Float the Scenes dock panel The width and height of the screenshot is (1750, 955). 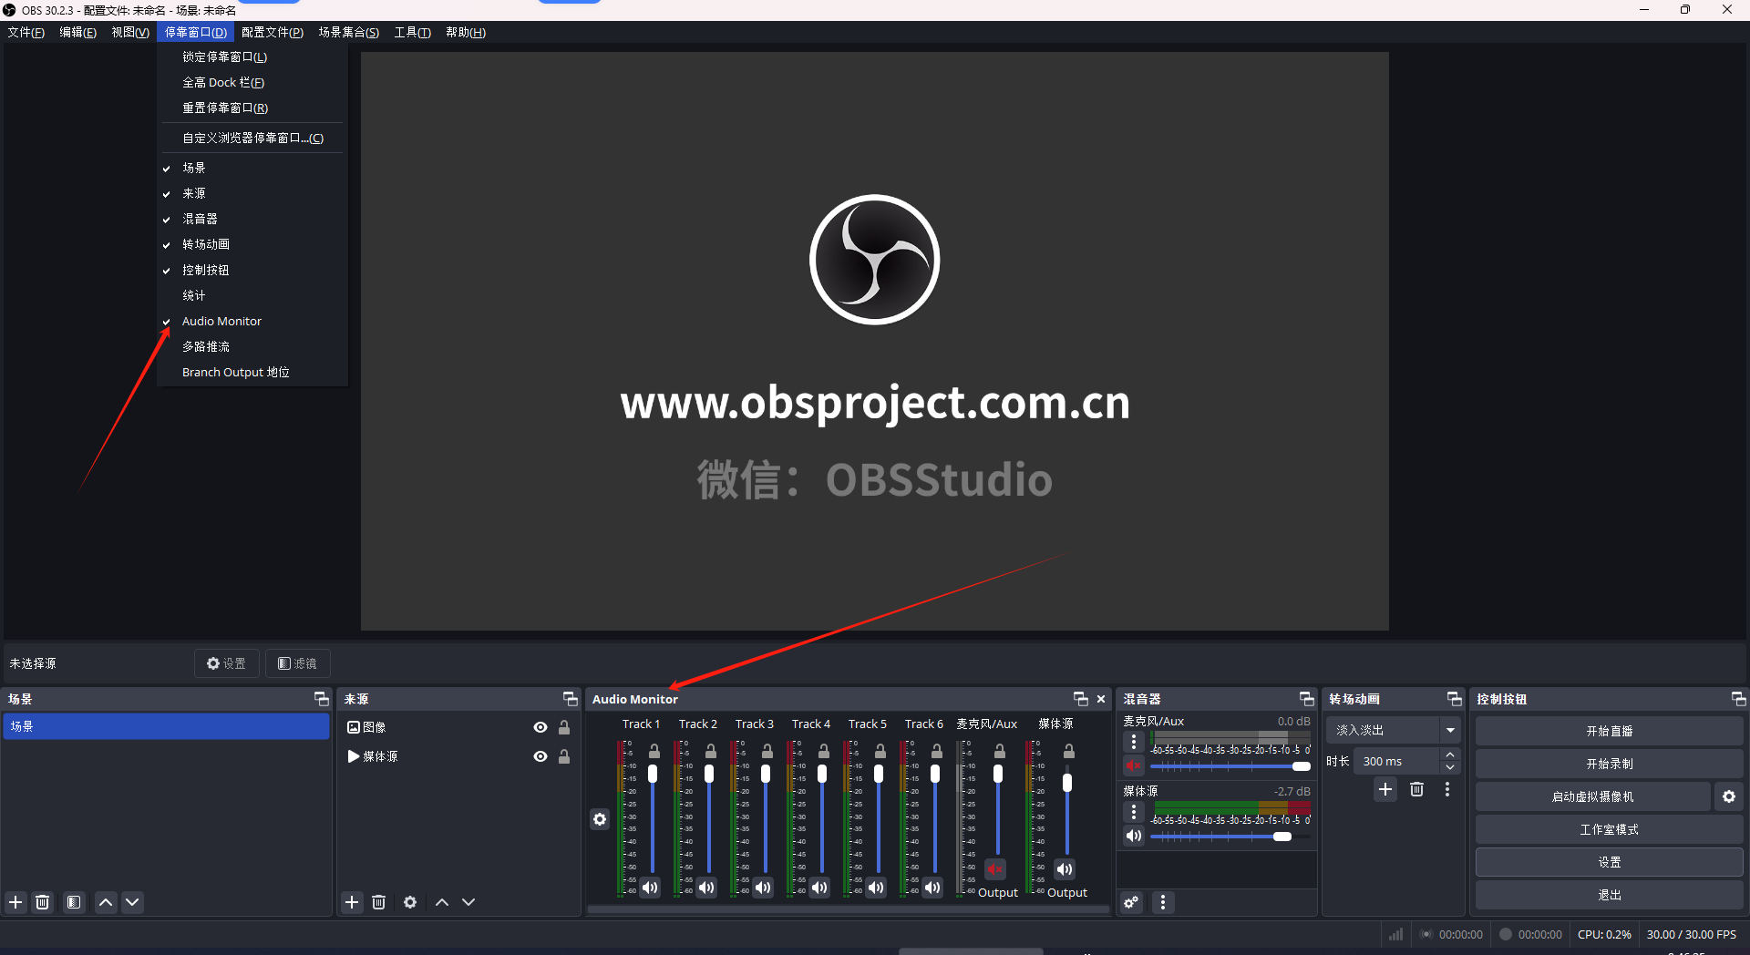point(321,699)
